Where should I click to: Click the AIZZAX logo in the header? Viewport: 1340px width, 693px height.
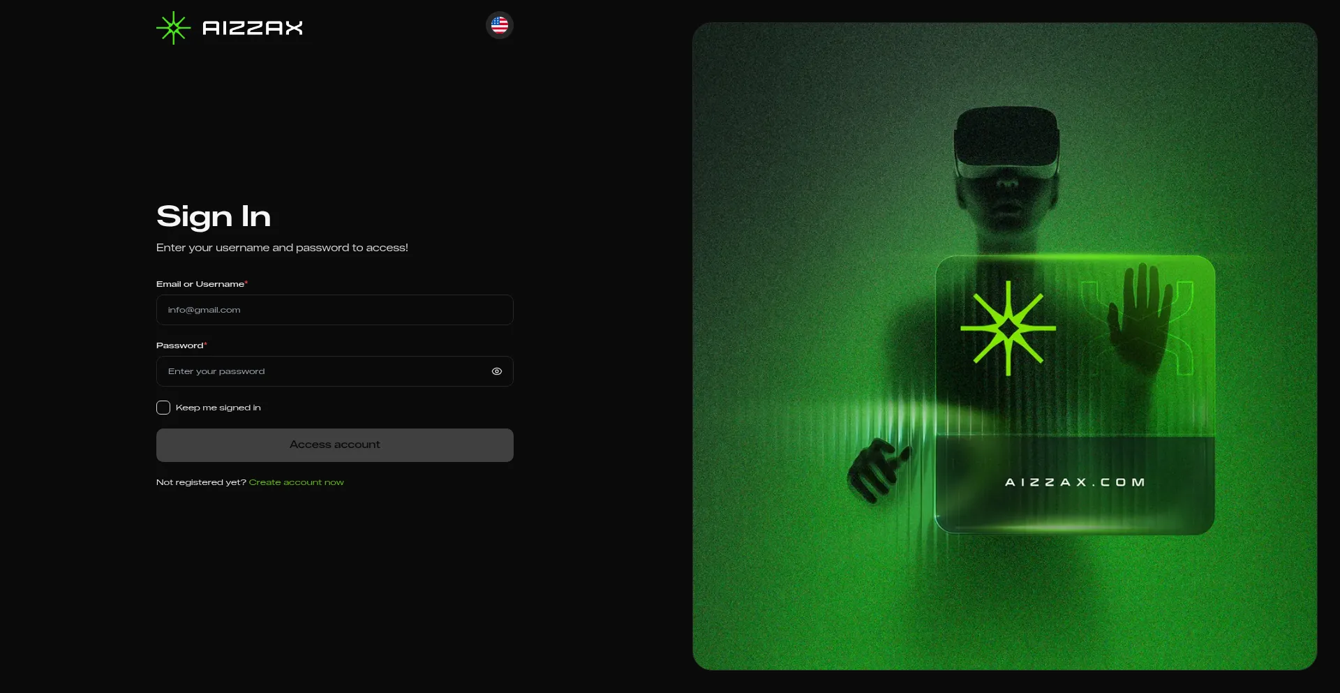pos(230,28)
